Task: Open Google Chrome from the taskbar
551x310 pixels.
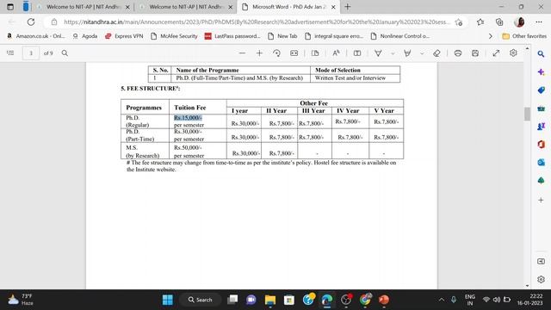Action: coord(365,300)
